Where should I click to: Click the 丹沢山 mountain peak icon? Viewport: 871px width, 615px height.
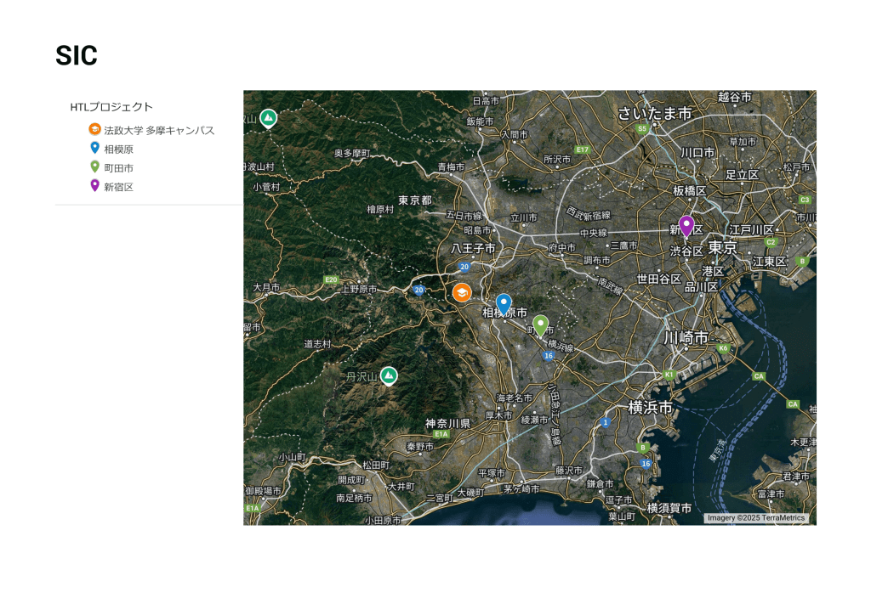[x=389, y=375]
